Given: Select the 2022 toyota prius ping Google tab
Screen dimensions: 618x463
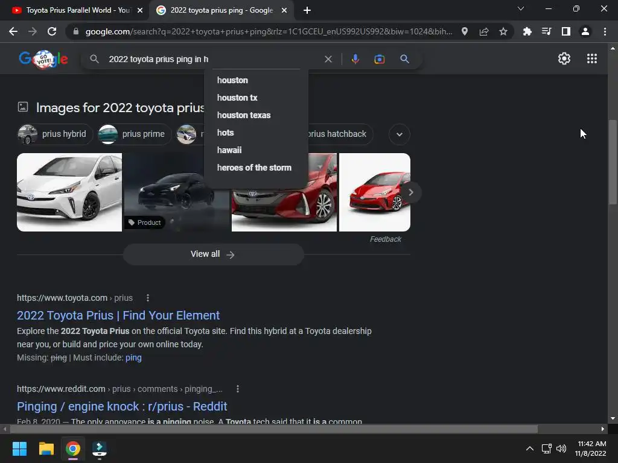Looking at the screenshot, I should (x=221, y=10).
